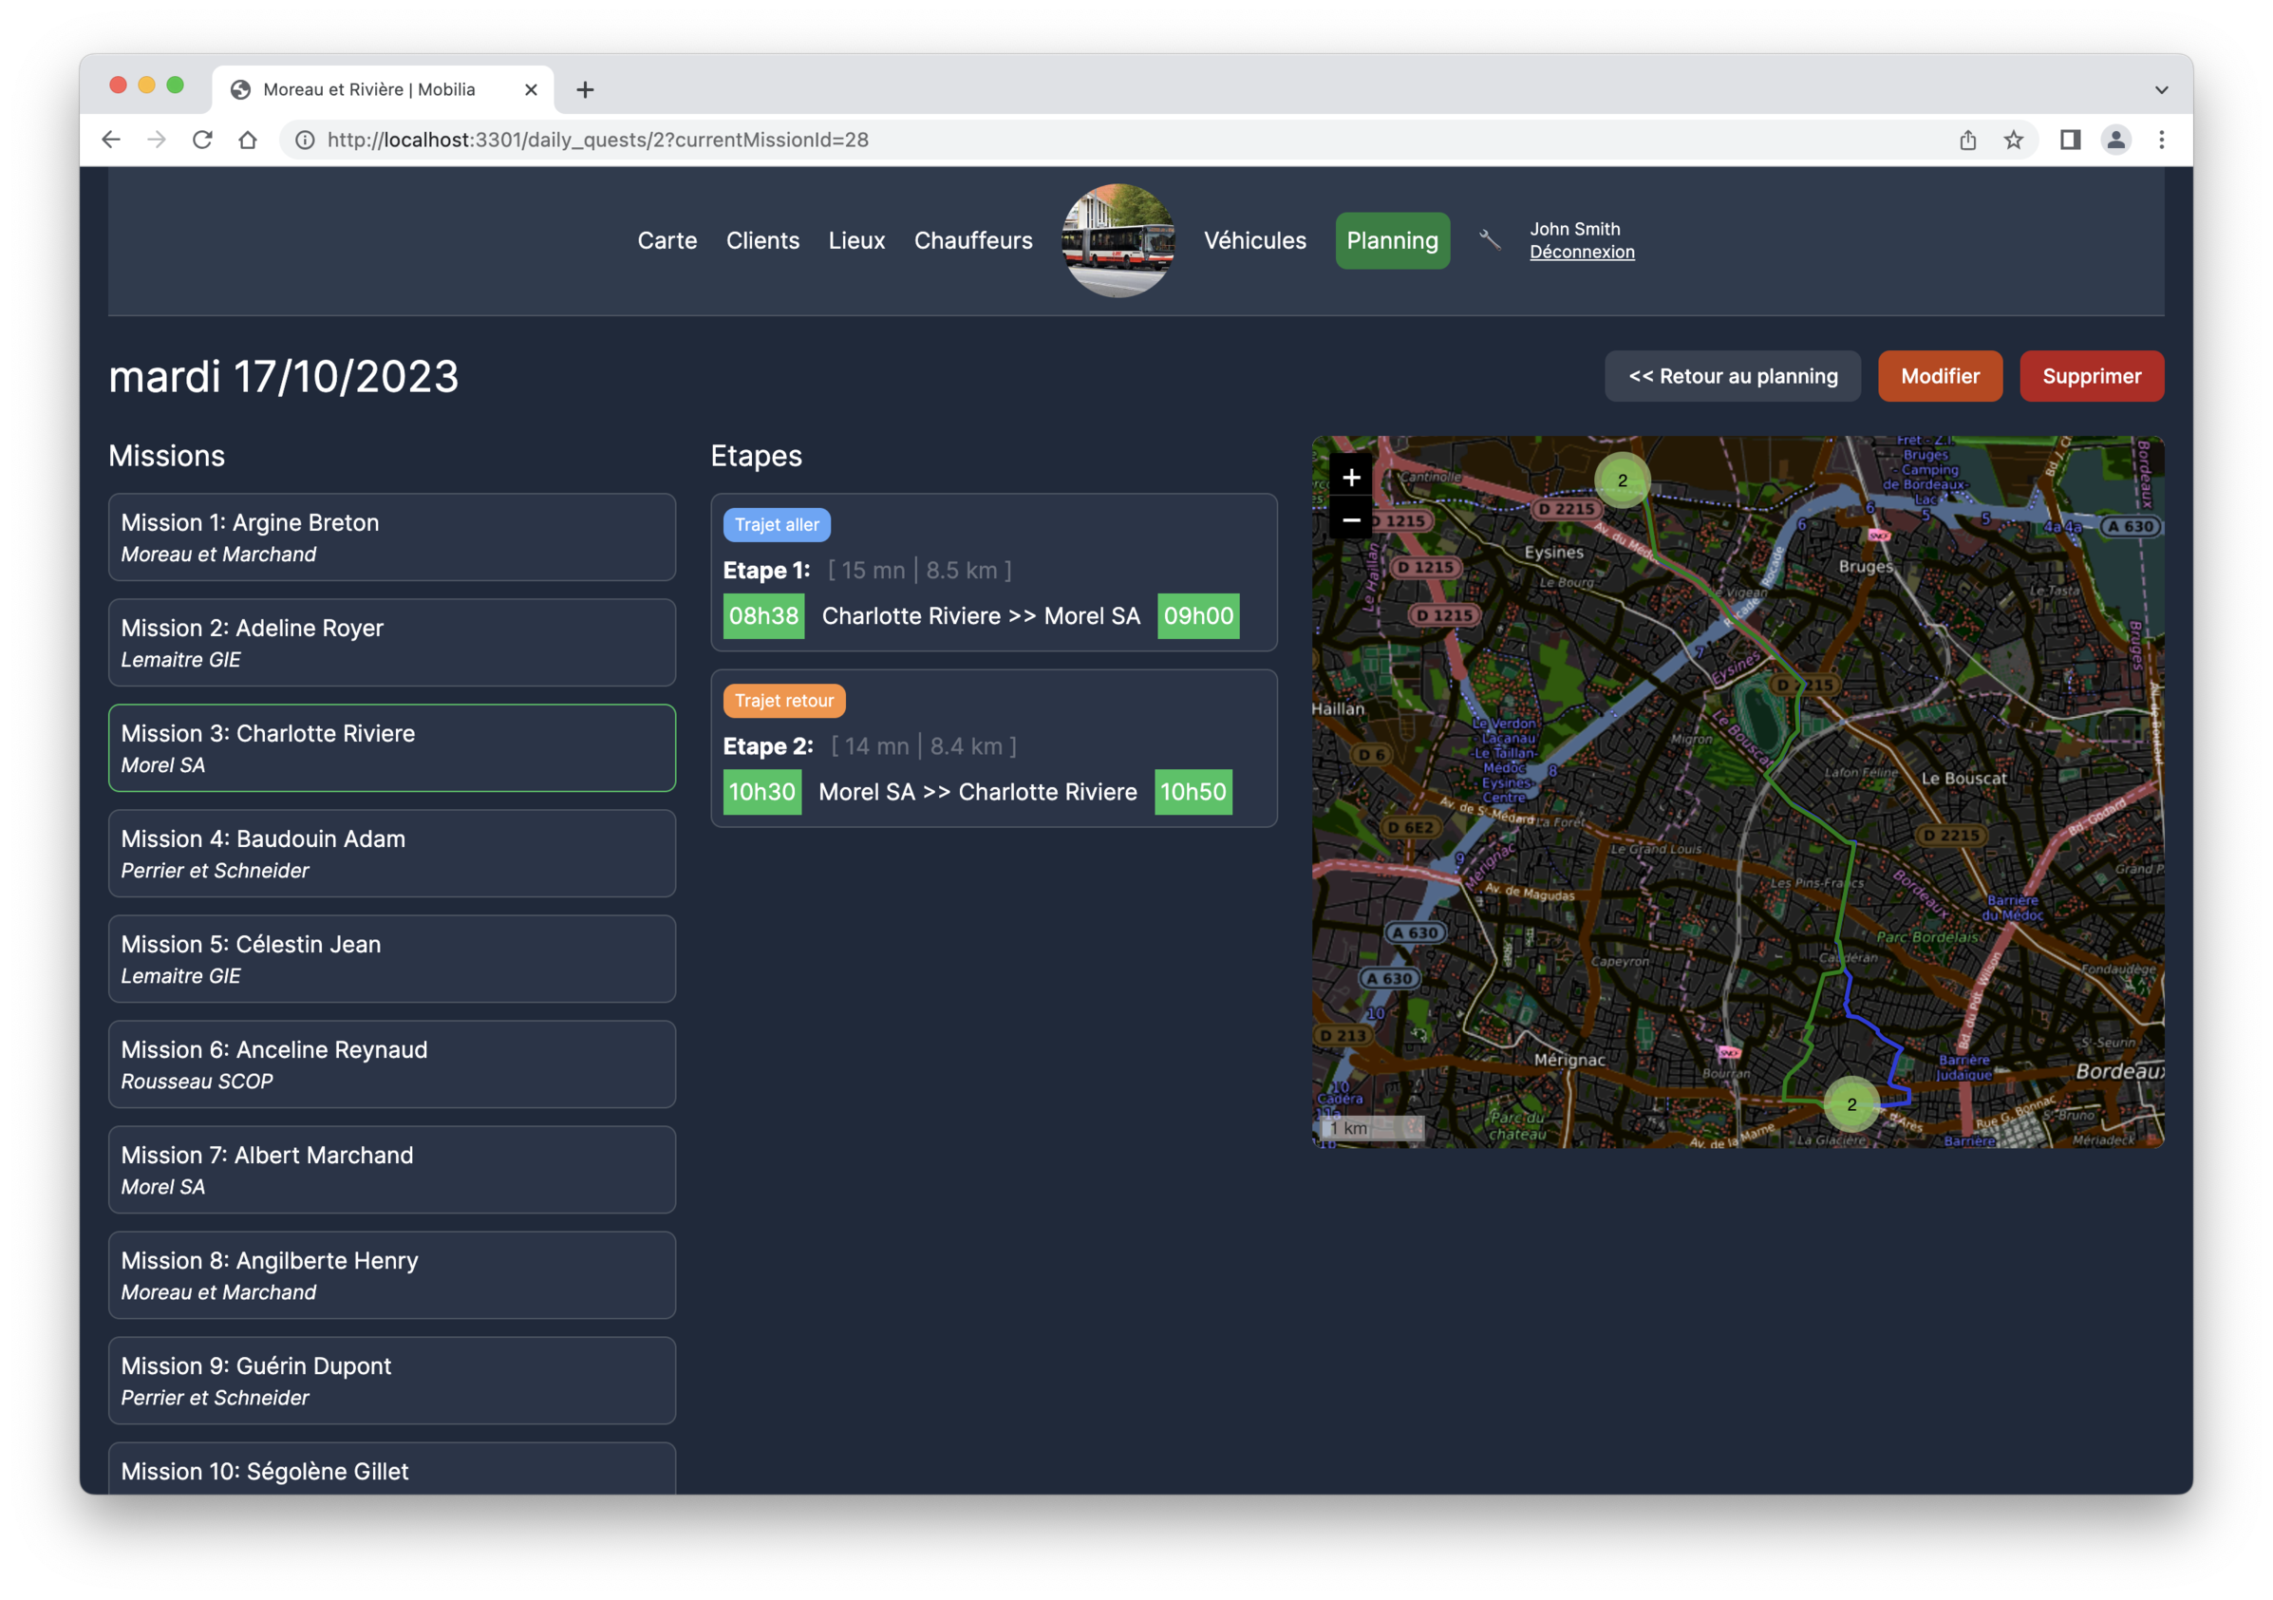The image size is (2273, 1600).
Task: Click the 10h50 arrival time
Action: point(1193,792)
